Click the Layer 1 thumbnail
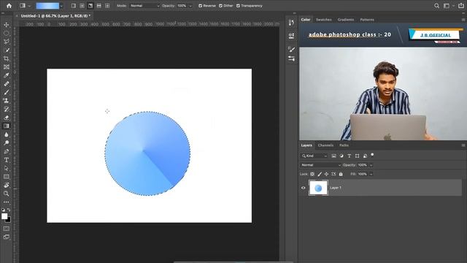The image size is (467, 263). [318, 188]
